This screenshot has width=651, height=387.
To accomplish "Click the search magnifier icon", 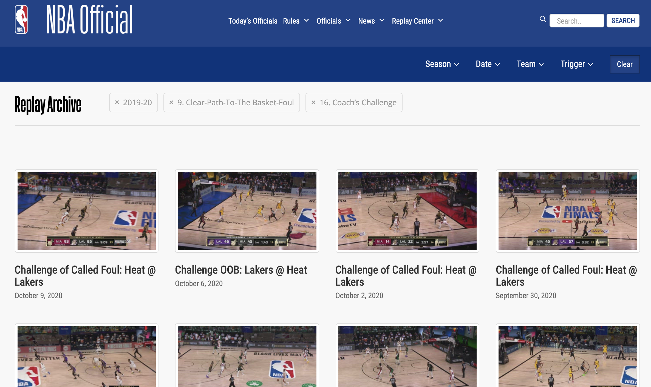I will point(543,19).
